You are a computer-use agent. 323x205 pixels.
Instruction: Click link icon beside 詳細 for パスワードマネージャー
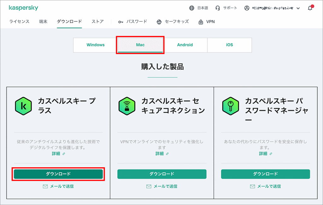pos(271,154)
